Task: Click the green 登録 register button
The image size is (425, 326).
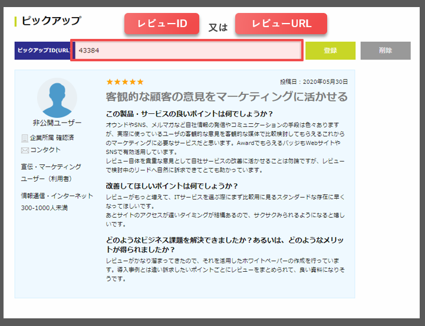Action: [330, 51]
